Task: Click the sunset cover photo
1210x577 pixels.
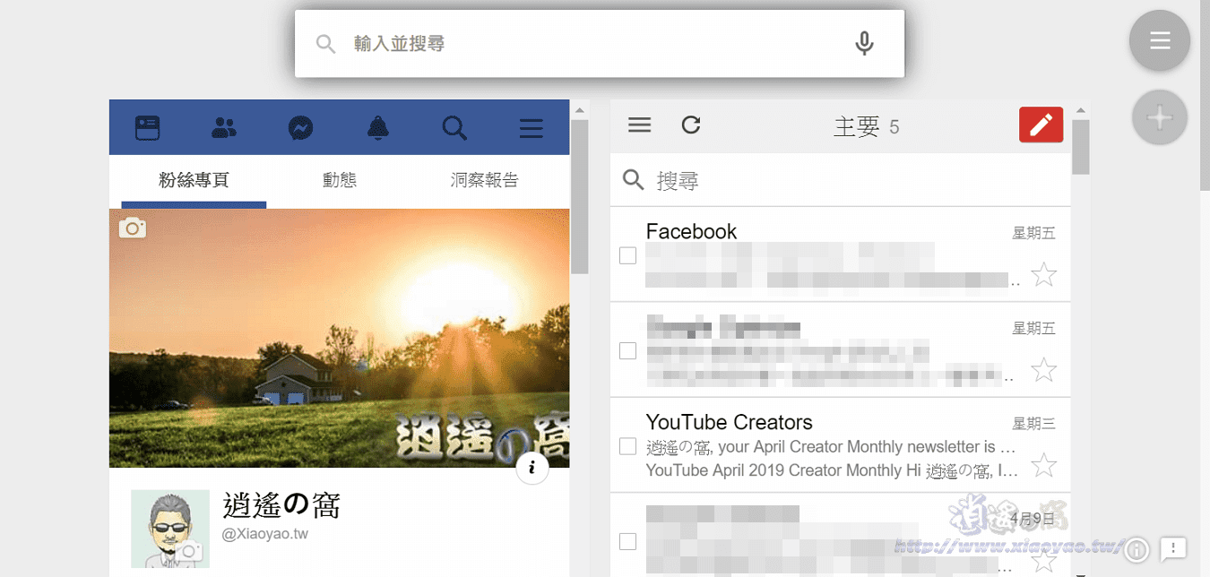Action: [x=339, y=338]
